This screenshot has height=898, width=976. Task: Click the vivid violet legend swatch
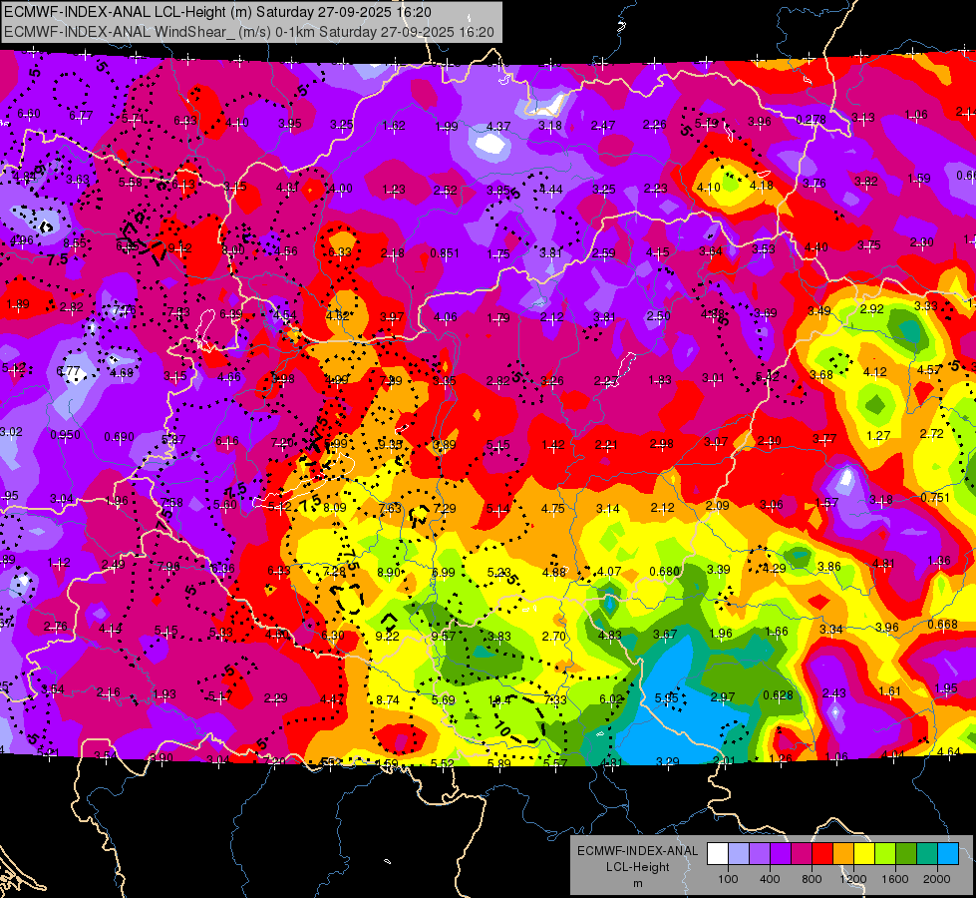click(x=781, y=854)
